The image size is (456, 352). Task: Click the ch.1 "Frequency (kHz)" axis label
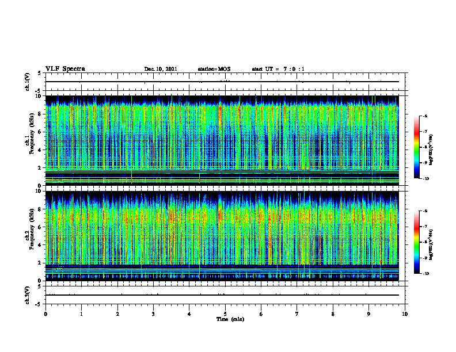click(32, 133)
